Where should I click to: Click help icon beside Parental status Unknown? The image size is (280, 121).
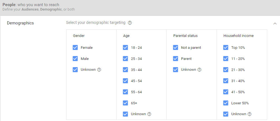(199, 70)
